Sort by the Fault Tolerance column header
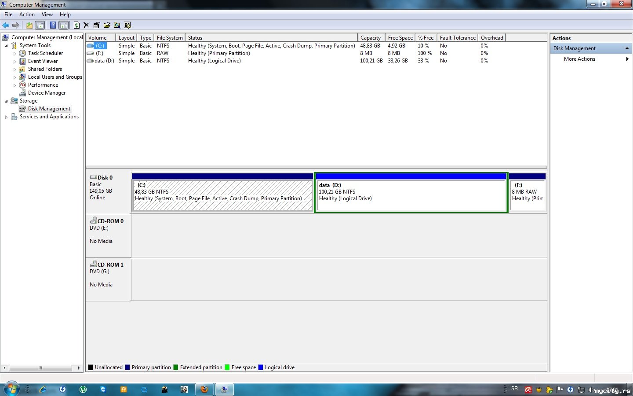The height and width of the screenshot is (396, 633). tap(458, 38)
